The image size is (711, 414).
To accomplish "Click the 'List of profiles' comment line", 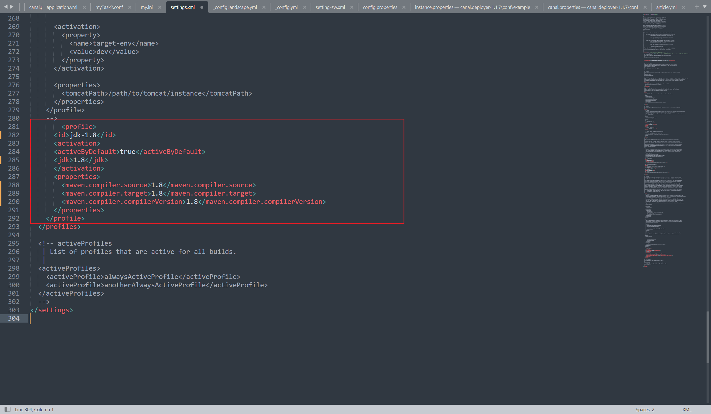I will (x=143, y=252).
